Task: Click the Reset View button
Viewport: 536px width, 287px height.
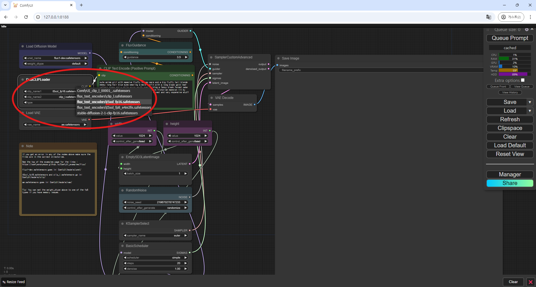Action: [510, 154]
